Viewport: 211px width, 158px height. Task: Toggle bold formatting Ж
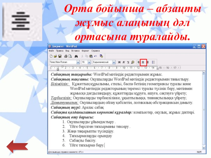(119, 62)
